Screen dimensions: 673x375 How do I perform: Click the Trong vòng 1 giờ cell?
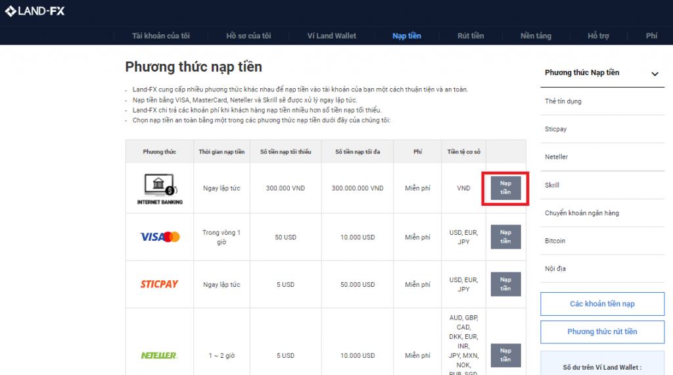point(221,237)
